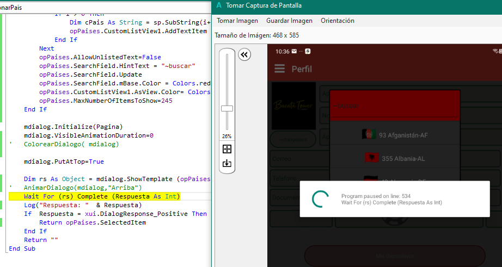Click the 26% zoom value
The width and height of the screenshot is (502, 267).
point(226,136)
